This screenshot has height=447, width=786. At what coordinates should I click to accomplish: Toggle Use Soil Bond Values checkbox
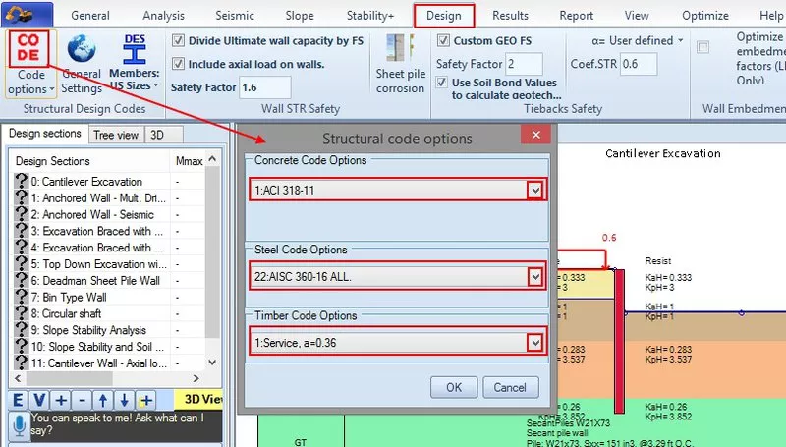click(441, 83)
